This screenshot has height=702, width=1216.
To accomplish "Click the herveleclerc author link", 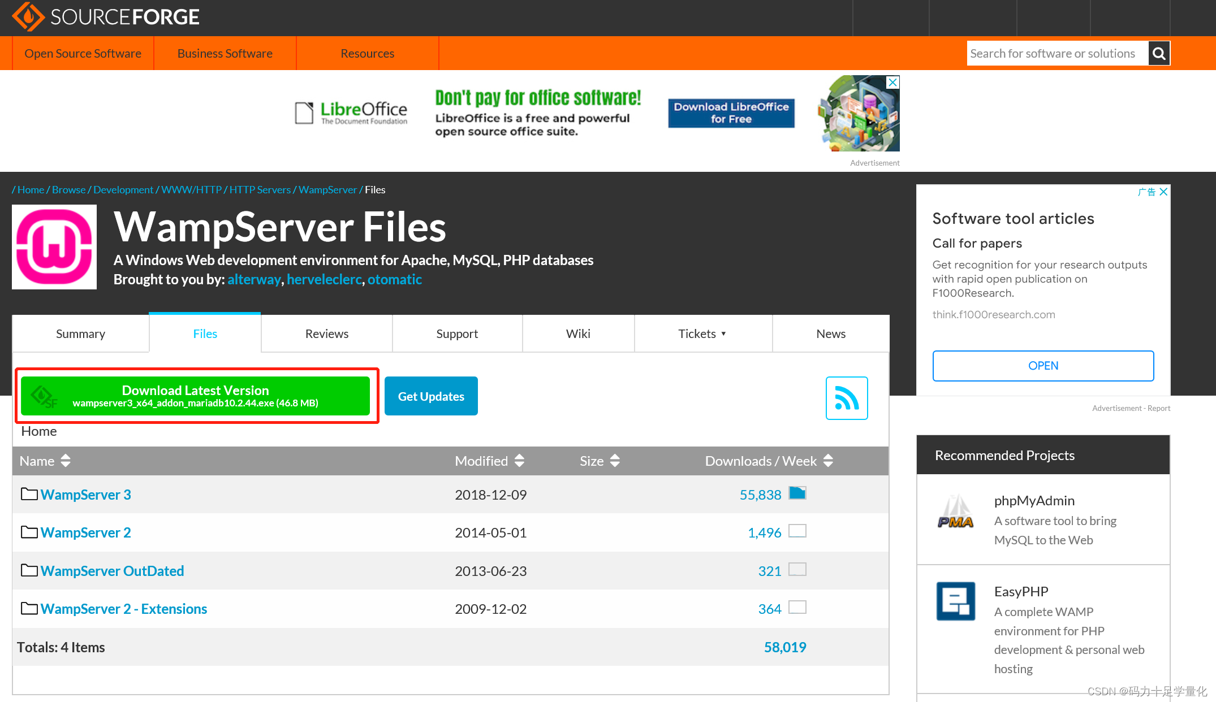I will [324, 279].
